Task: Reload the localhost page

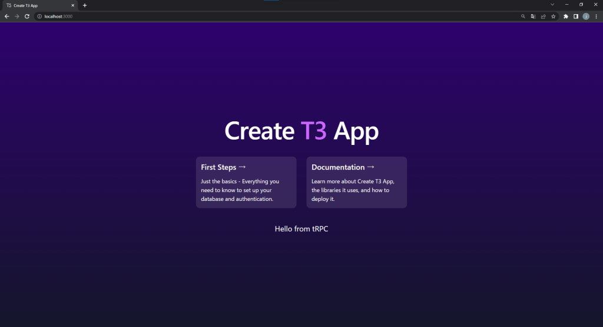Action: (x=27, y=16)
